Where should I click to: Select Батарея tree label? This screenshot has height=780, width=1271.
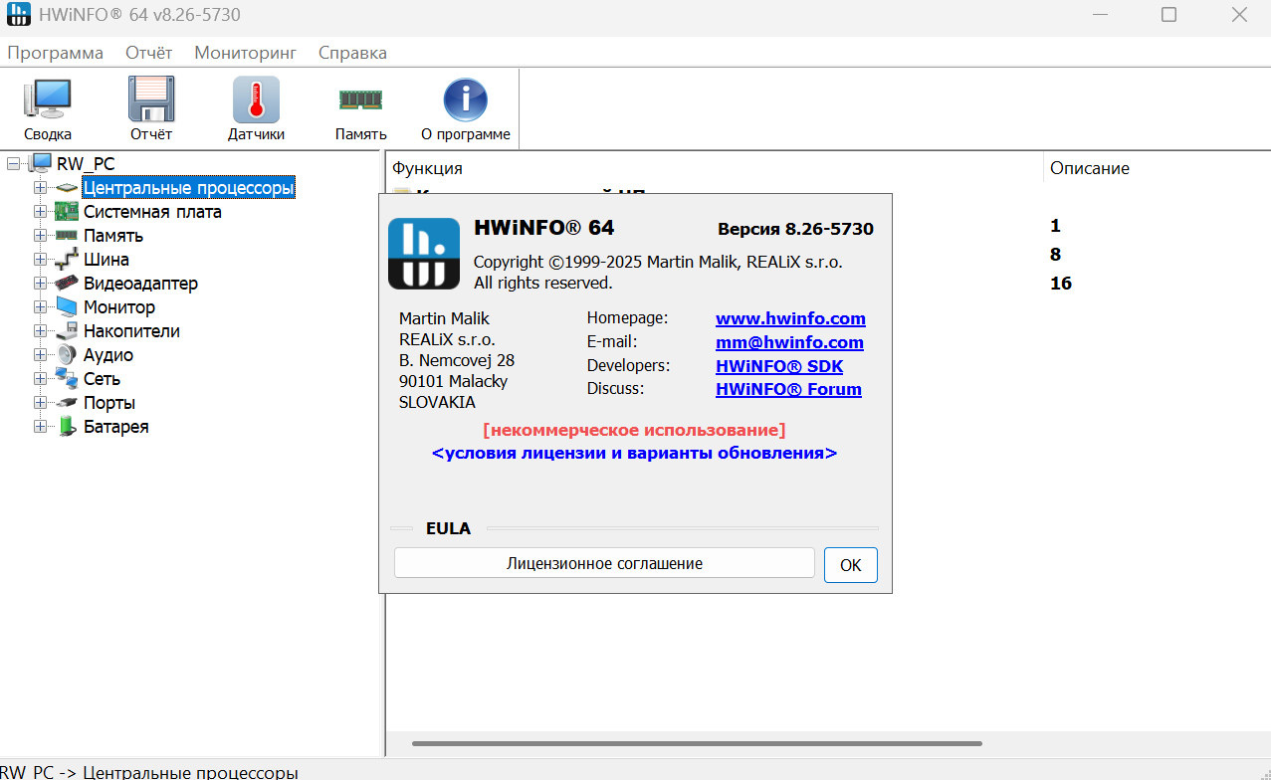tap(115, 427)
